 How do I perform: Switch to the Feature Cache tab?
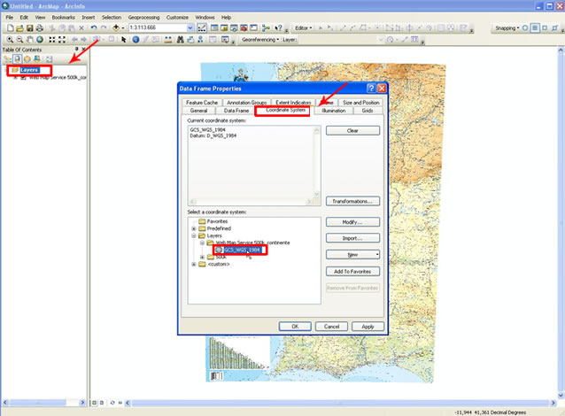(202, 103)
